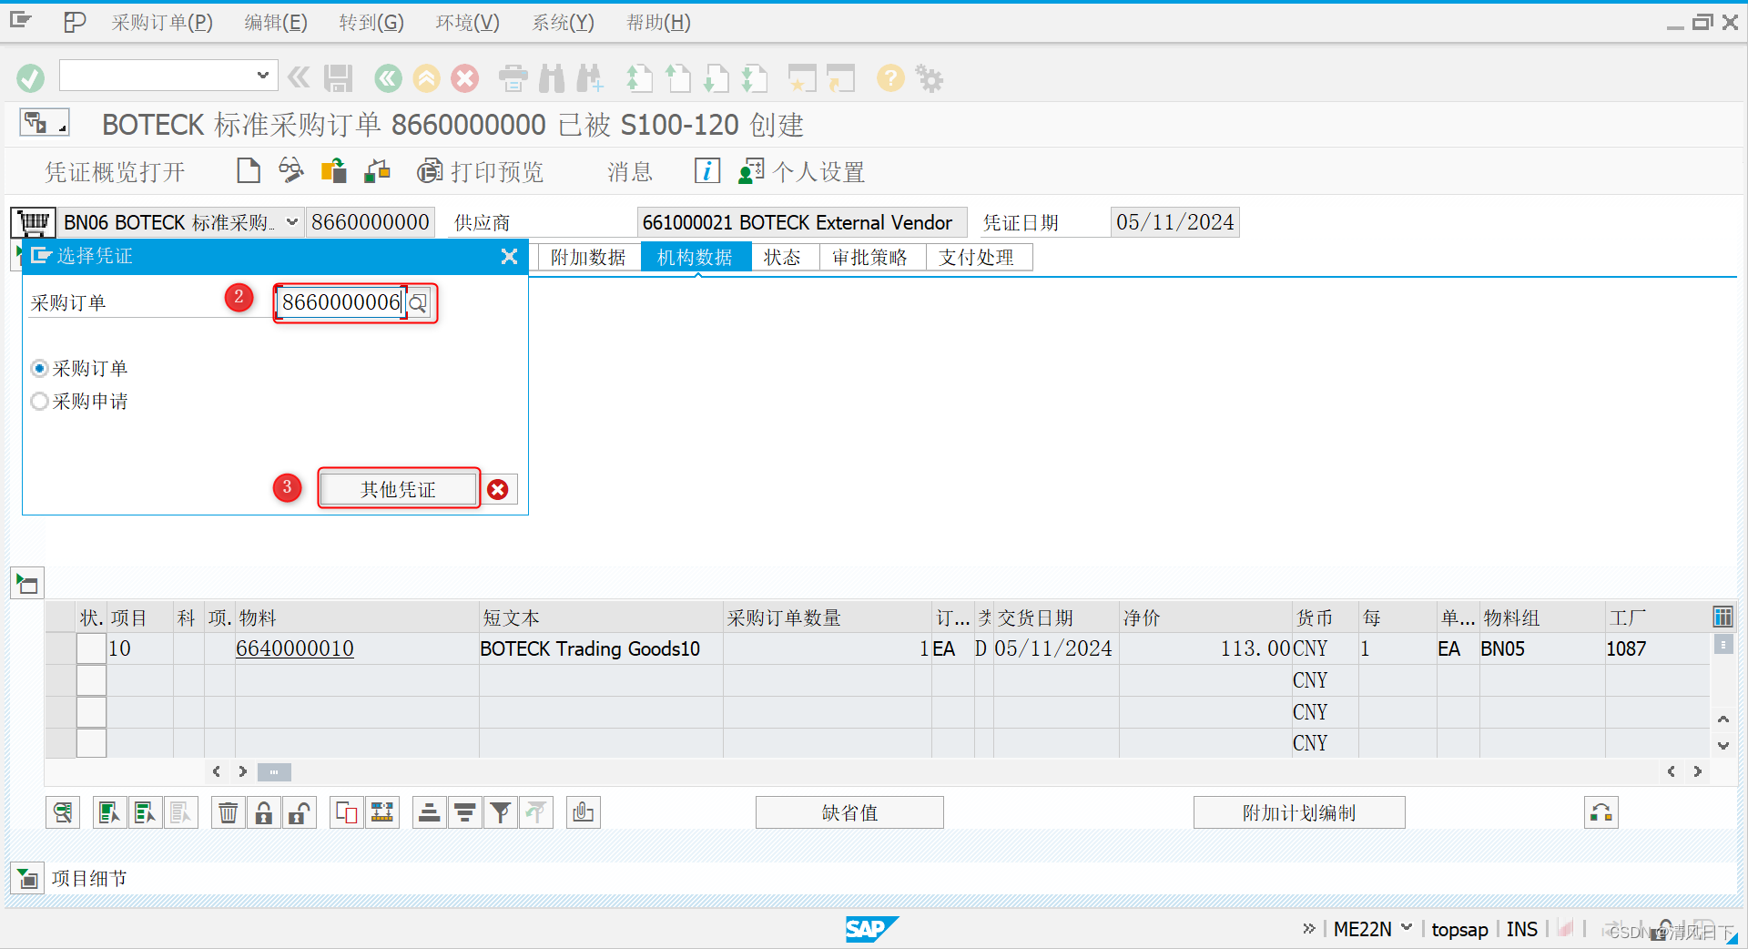Unlock item using open padlock icon
Screen dimensions: 1748x949
[299, 812]
